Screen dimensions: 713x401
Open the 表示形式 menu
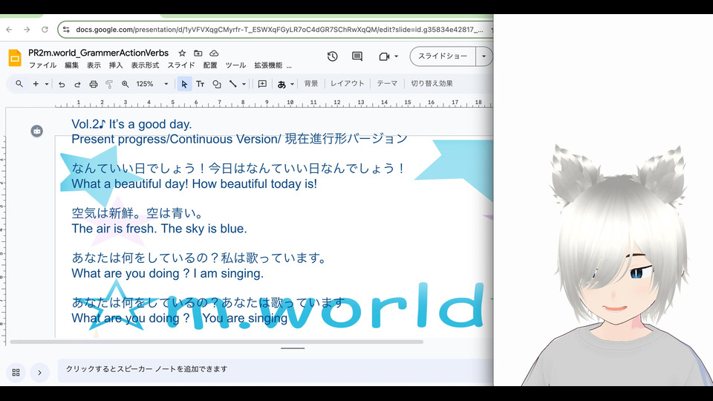145,65
